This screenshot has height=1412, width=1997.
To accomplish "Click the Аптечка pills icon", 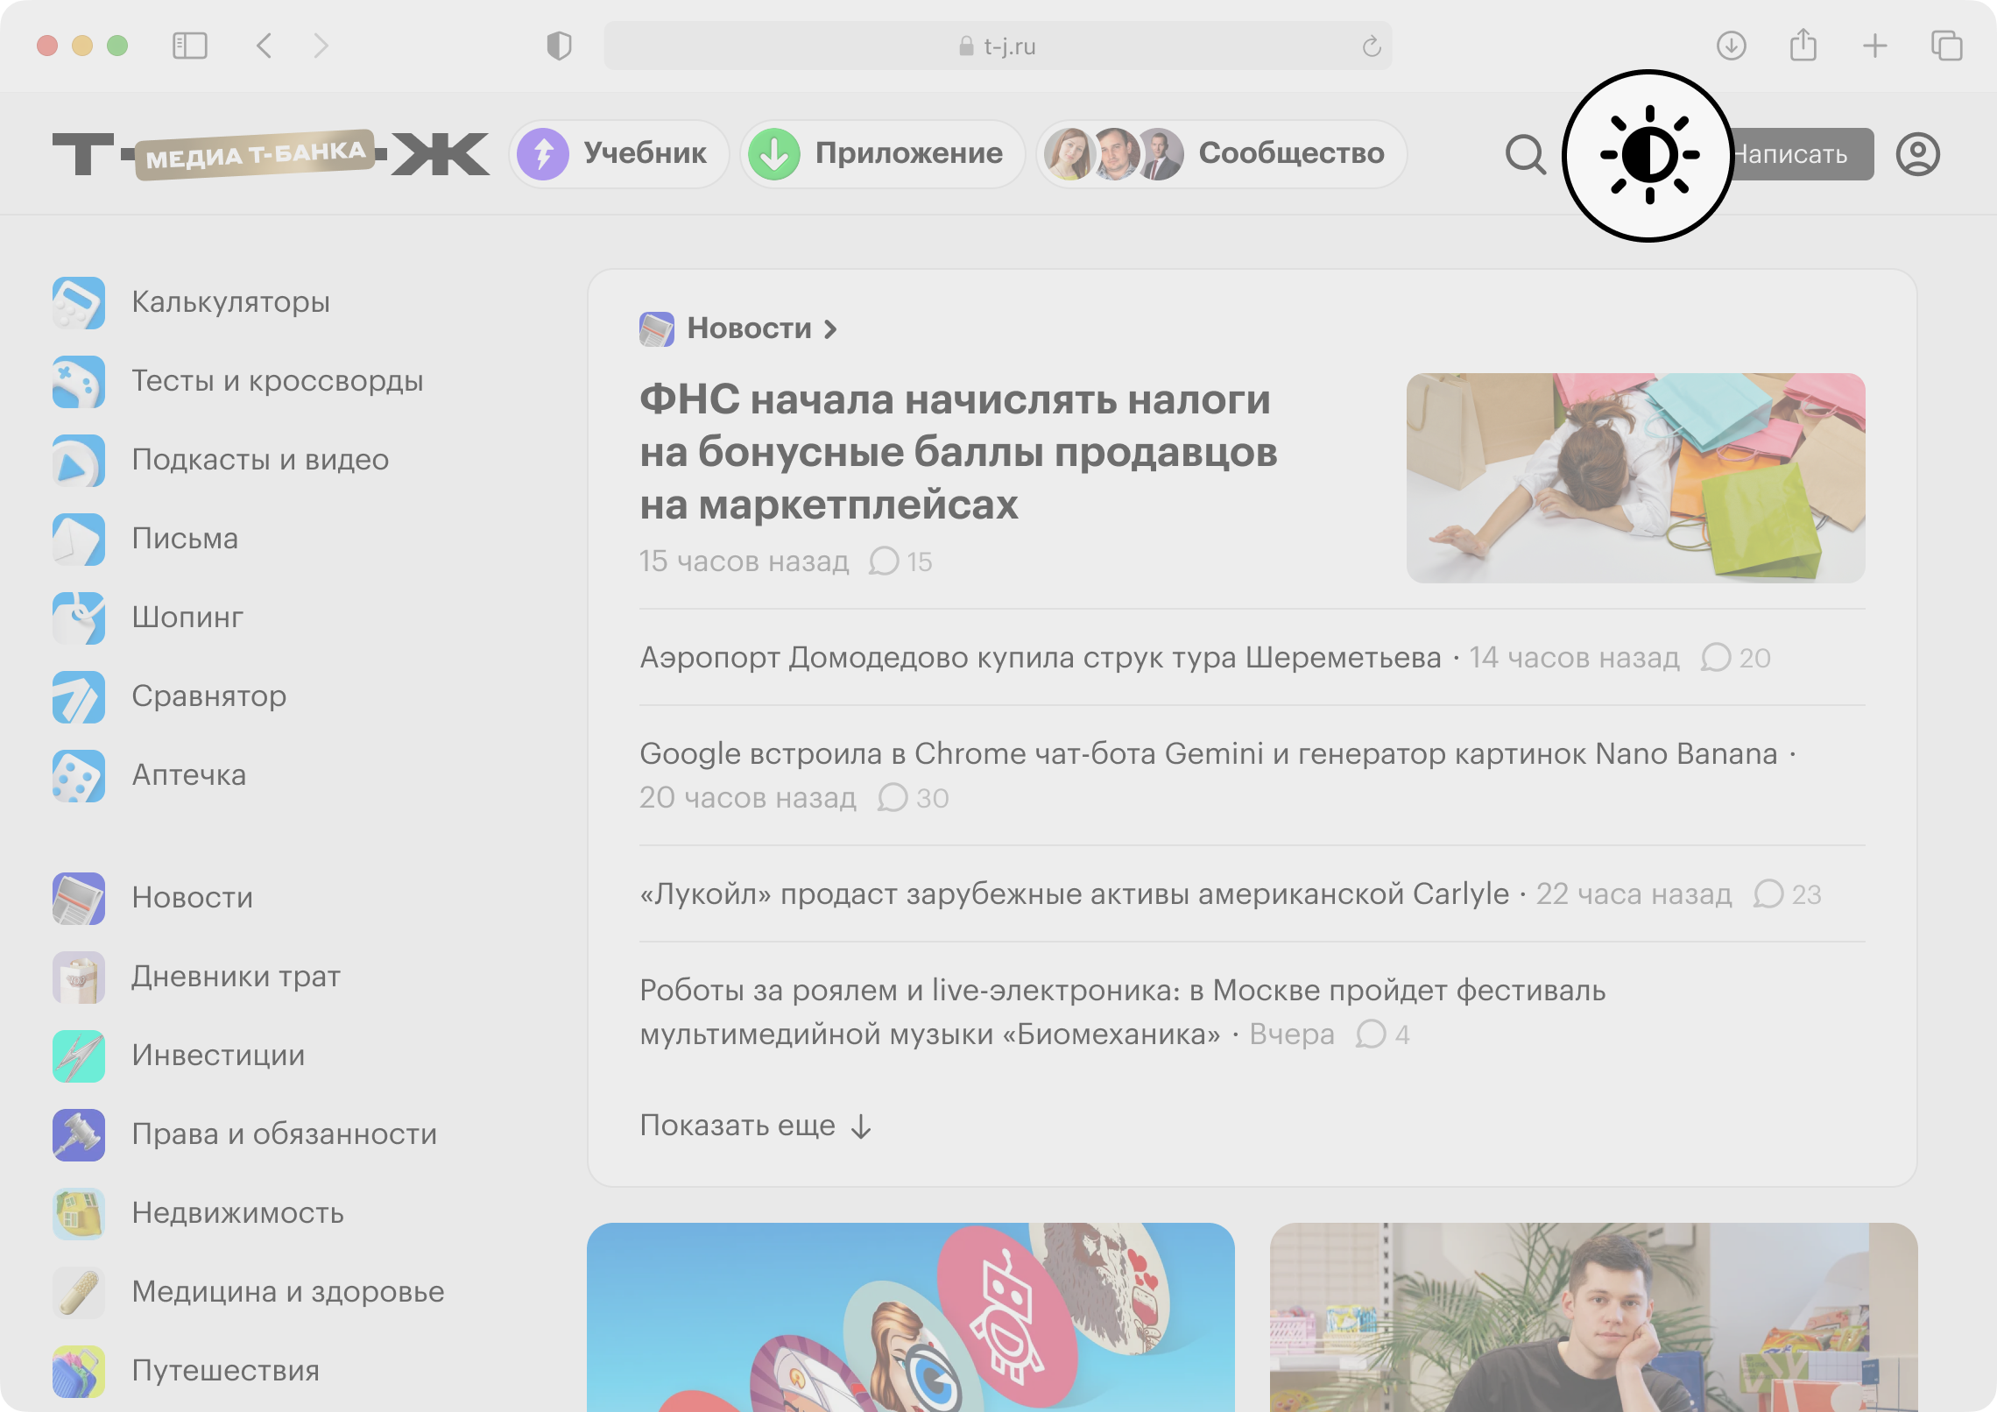I will (x=79, y=776).
